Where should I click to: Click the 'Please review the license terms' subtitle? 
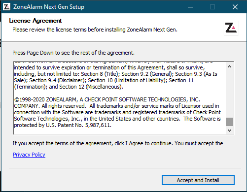coord(95,30)
